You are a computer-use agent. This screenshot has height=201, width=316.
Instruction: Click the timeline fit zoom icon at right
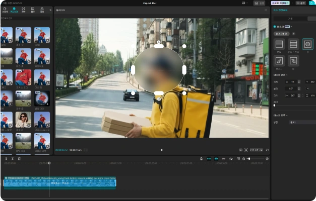tap(267, 159)
